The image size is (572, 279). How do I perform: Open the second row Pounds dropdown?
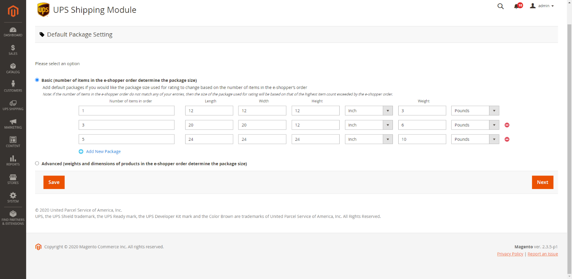(475, 125)
